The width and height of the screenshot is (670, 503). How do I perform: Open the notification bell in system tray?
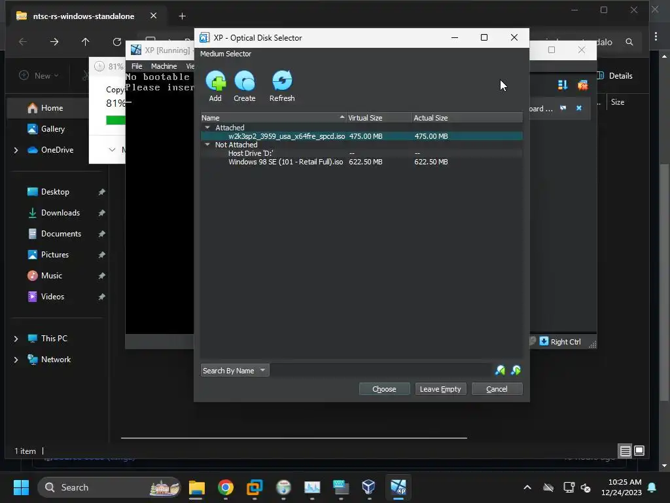pyautogui.click(x=652, y=487)
